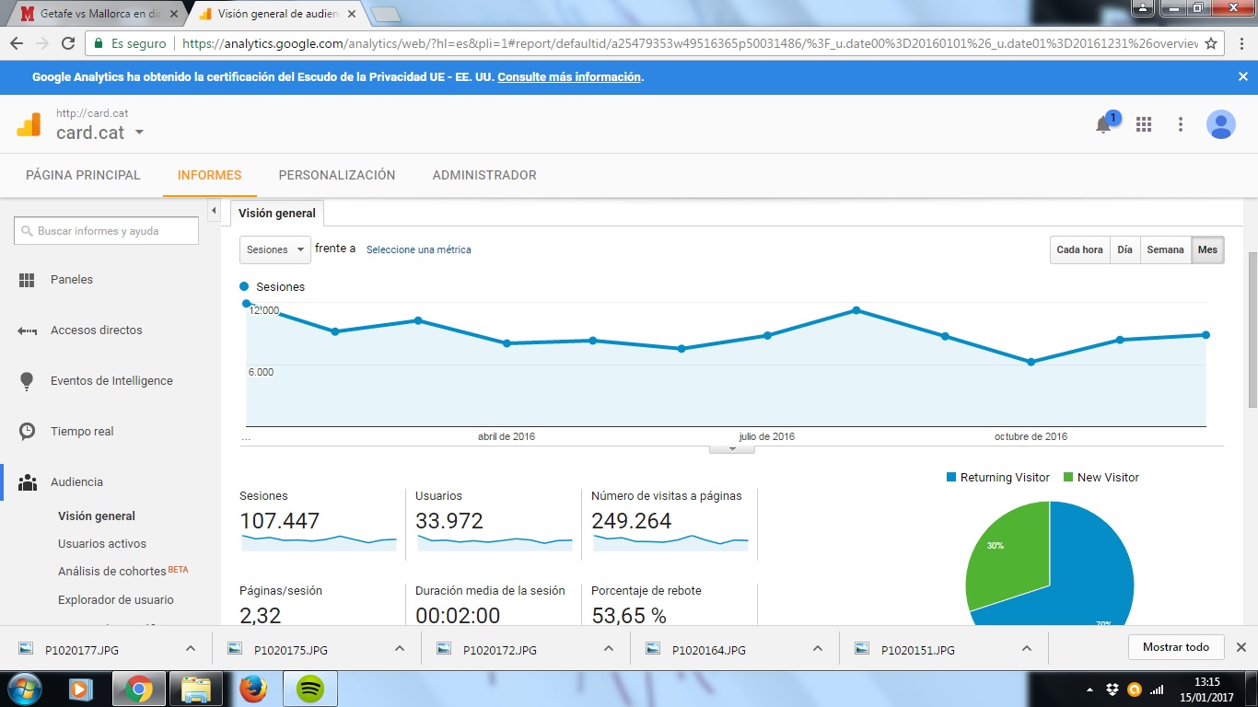Switch chart granularity to Semana

pos(1165,250)
